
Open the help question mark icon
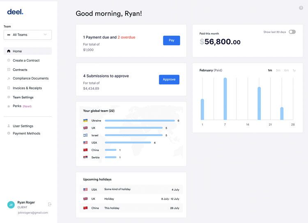click(301, 8)
